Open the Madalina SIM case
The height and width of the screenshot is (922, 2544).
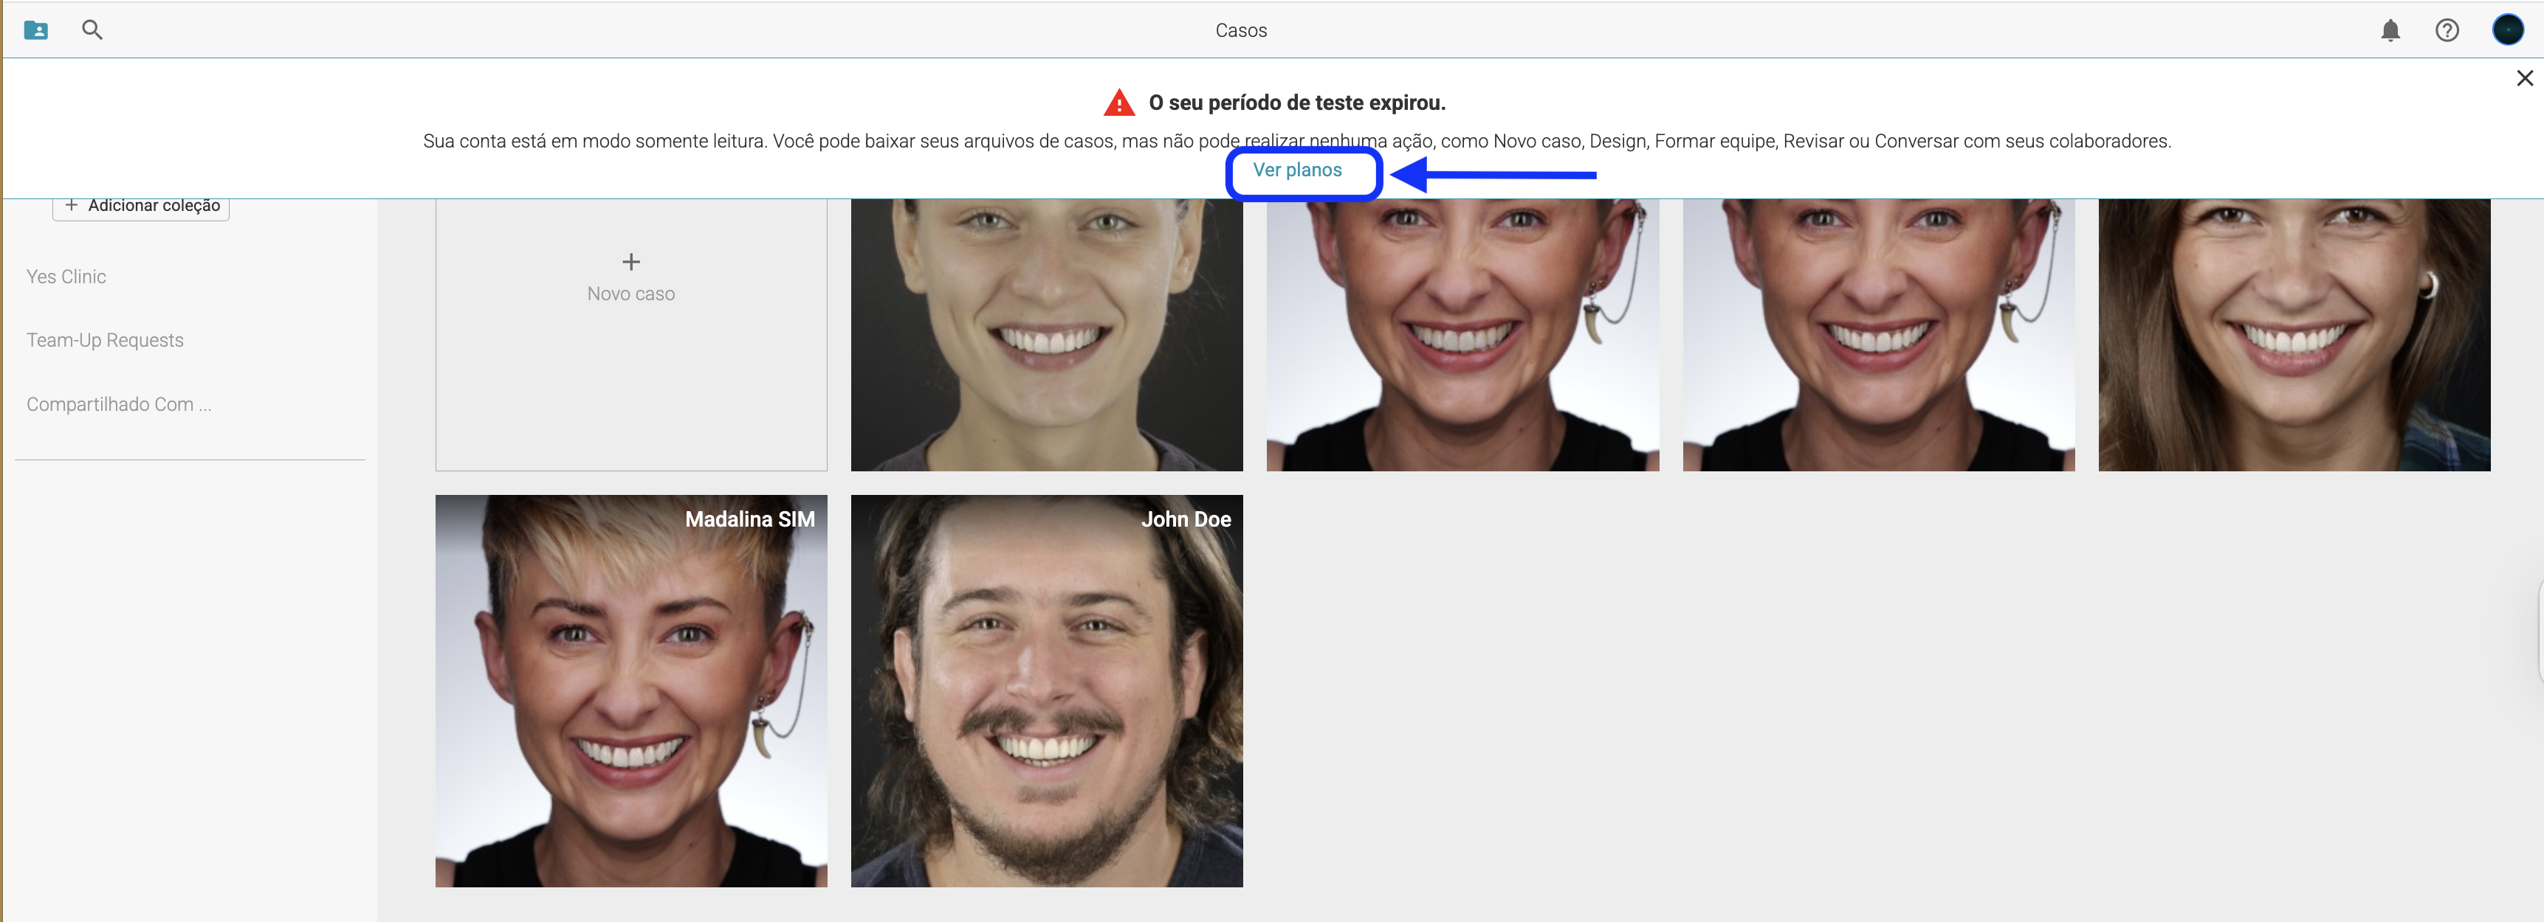[631, 691]
